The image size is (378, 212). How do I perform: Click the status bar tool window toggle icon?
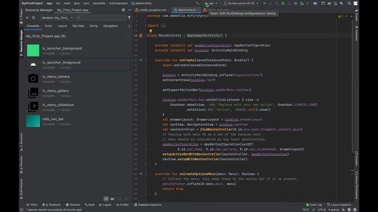click(x=22, y=210)
